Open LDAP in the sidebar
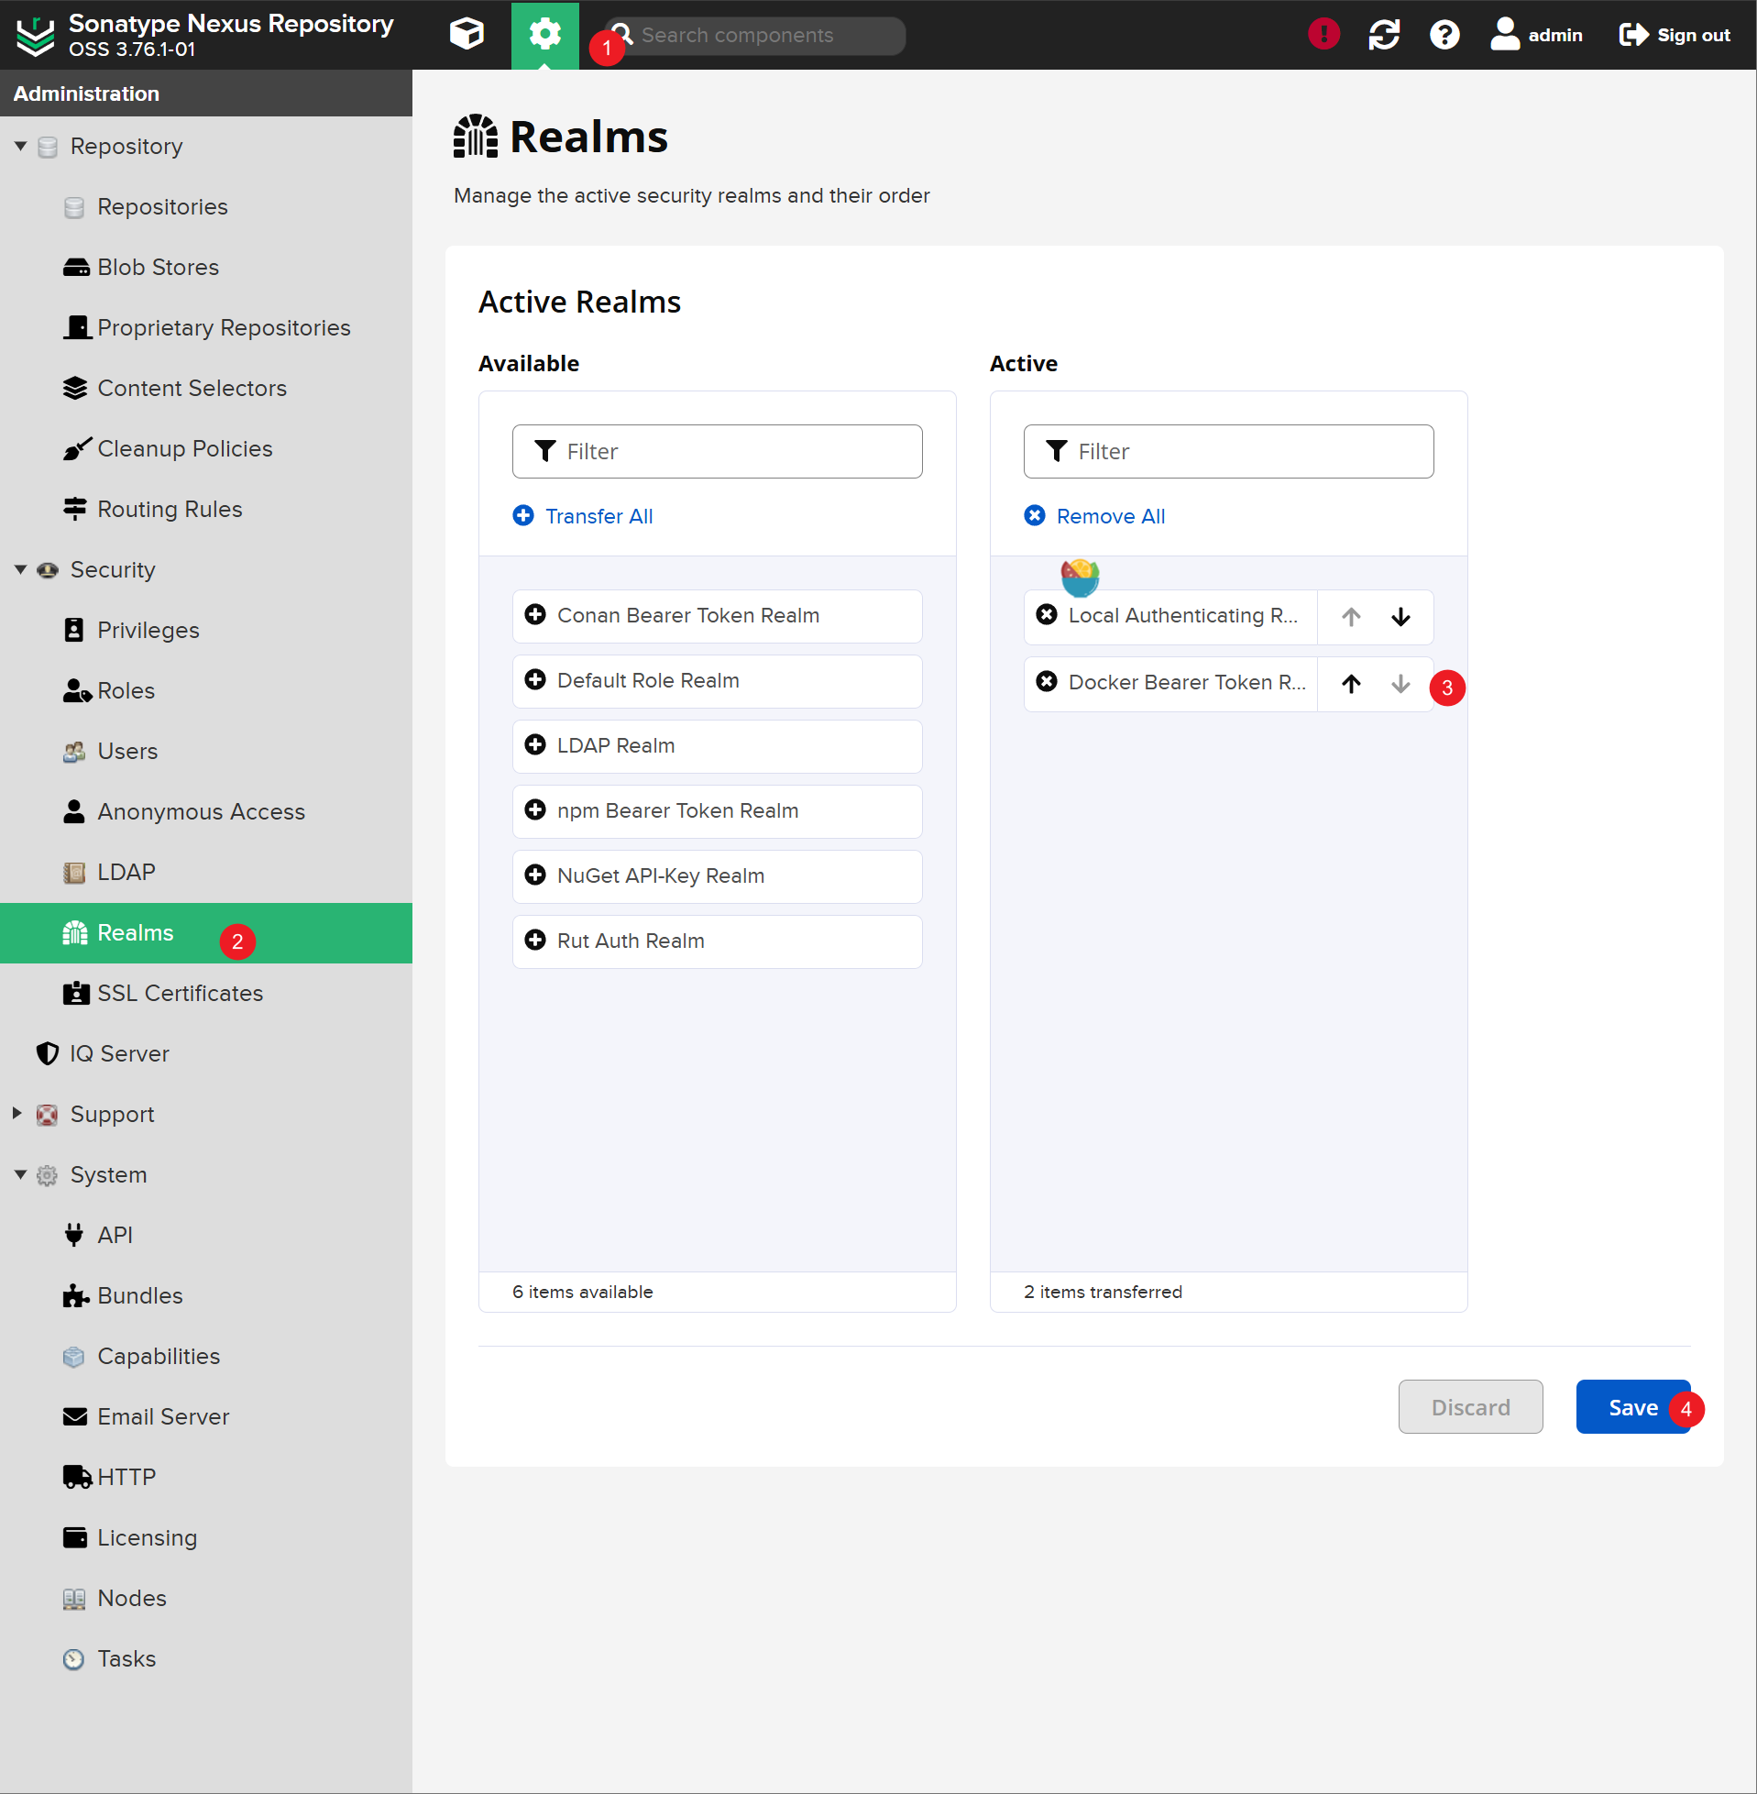Viewport: 1757px width, 1794px height. (206, 871)
